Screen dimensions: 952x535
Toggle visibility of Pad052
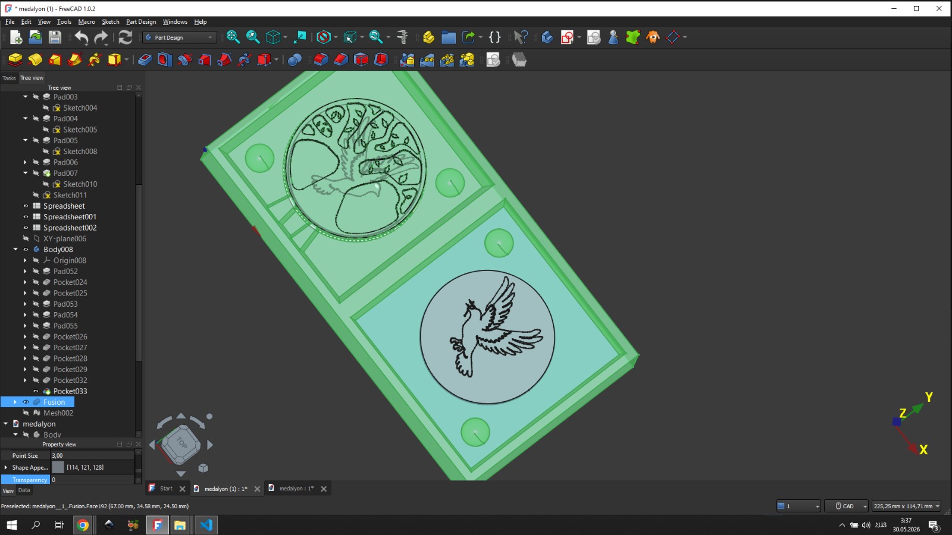point(36,272)
